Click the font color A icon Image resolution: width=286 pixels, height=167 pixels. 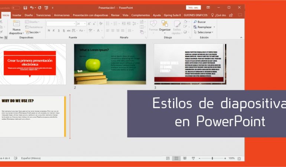click(98, 30)
